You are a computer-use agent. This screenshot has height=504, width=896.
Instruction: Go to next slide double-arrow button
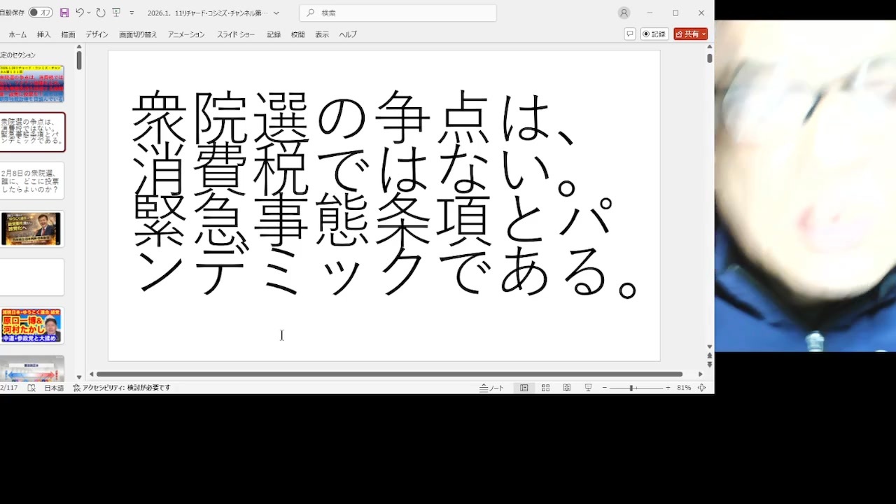click(x=710, y=365)
